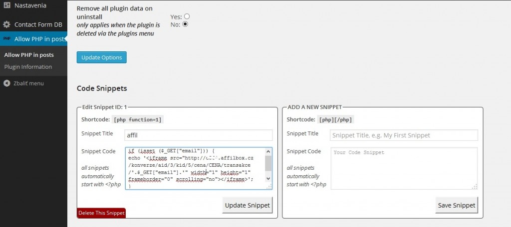Click the PHP icon in the sidebar

pyautogui.click(x=6, y=39)
